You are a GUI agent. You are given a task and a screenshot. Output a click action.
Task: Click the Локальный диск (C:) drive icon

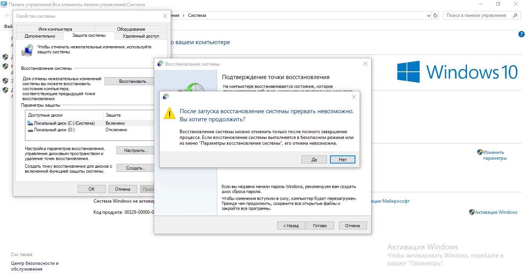(30, 123)
